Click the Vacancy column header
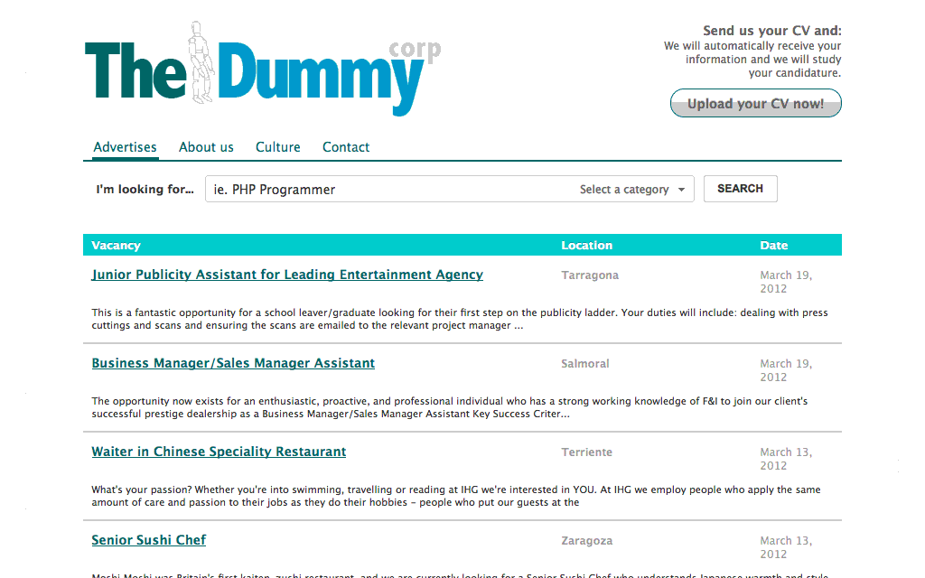 click(x=117, y=246)
